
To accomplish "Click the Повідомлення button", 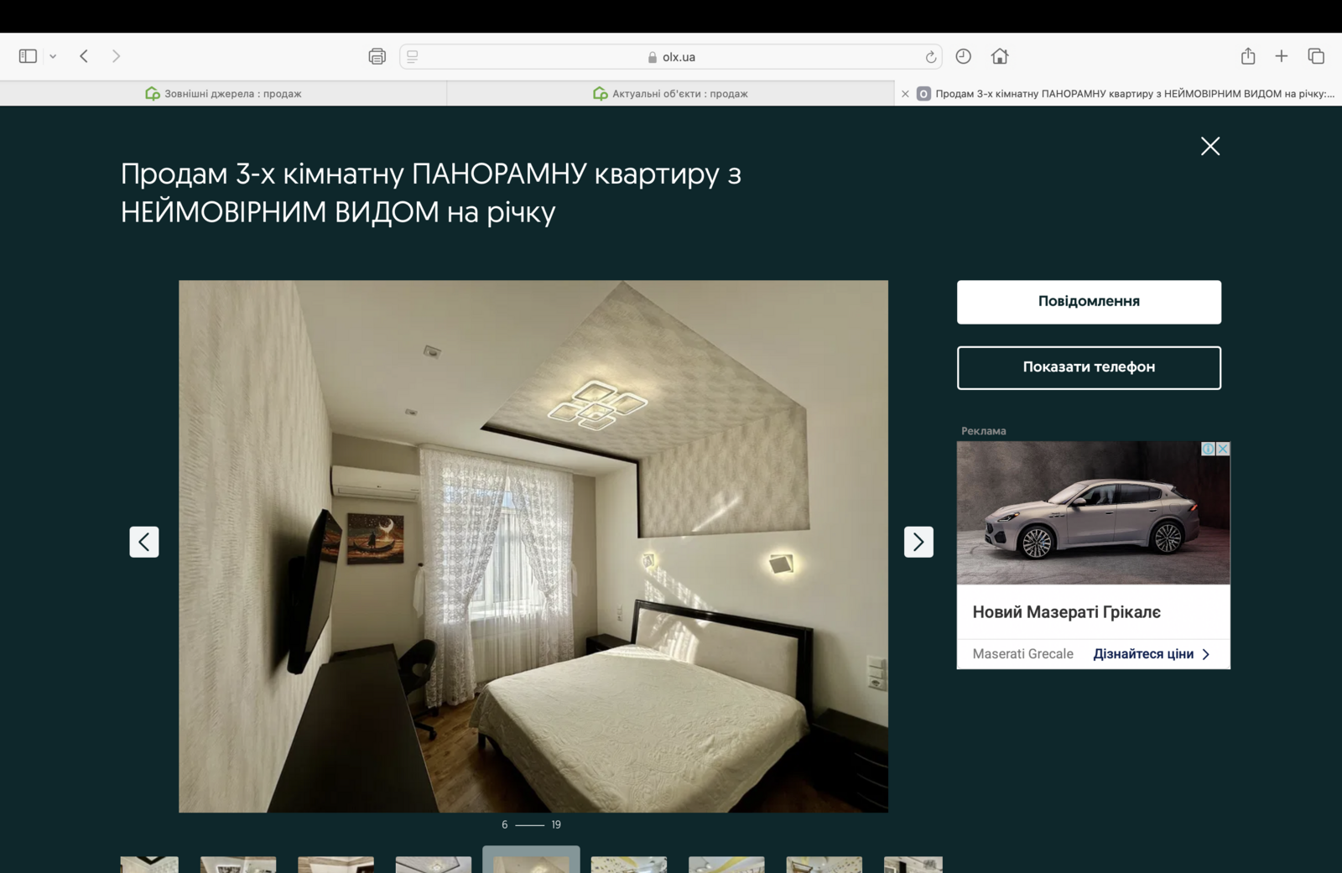I will pos(1089,302).
